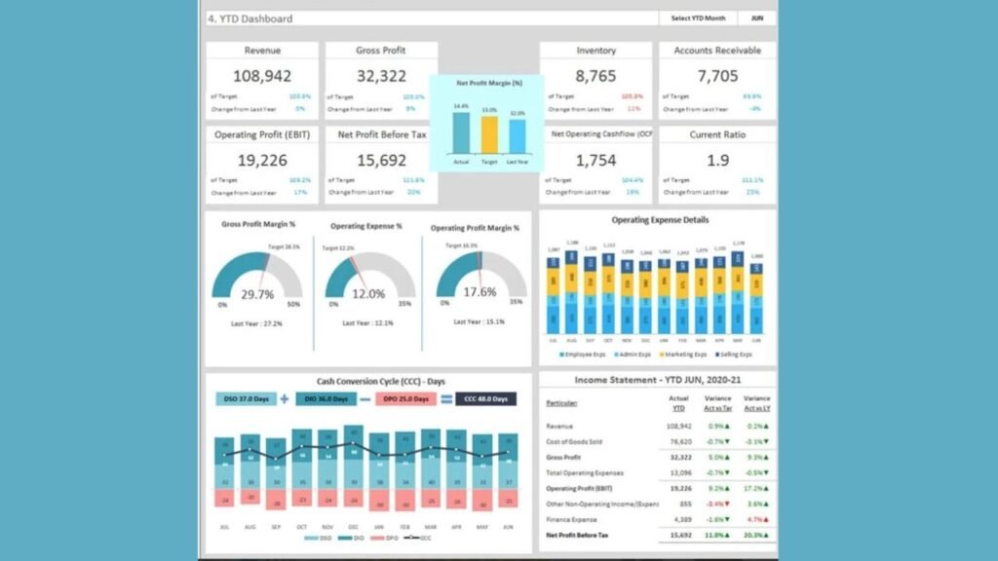
Task: Click the CCC 48.0 Days box
Action: 485,398
